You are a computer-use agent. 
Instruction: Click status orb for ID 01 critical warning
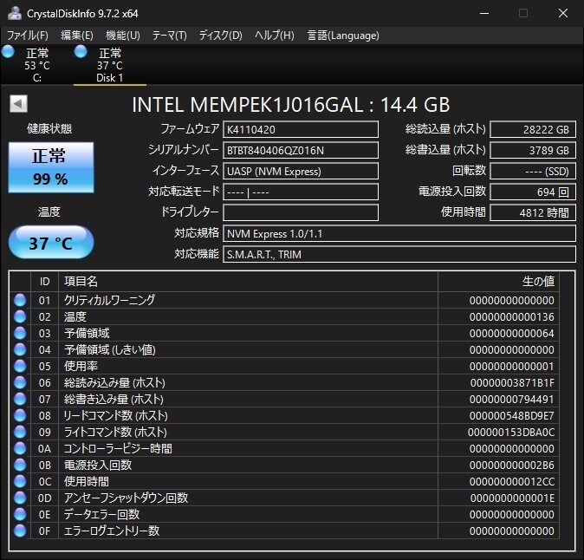tap(20, 300)
